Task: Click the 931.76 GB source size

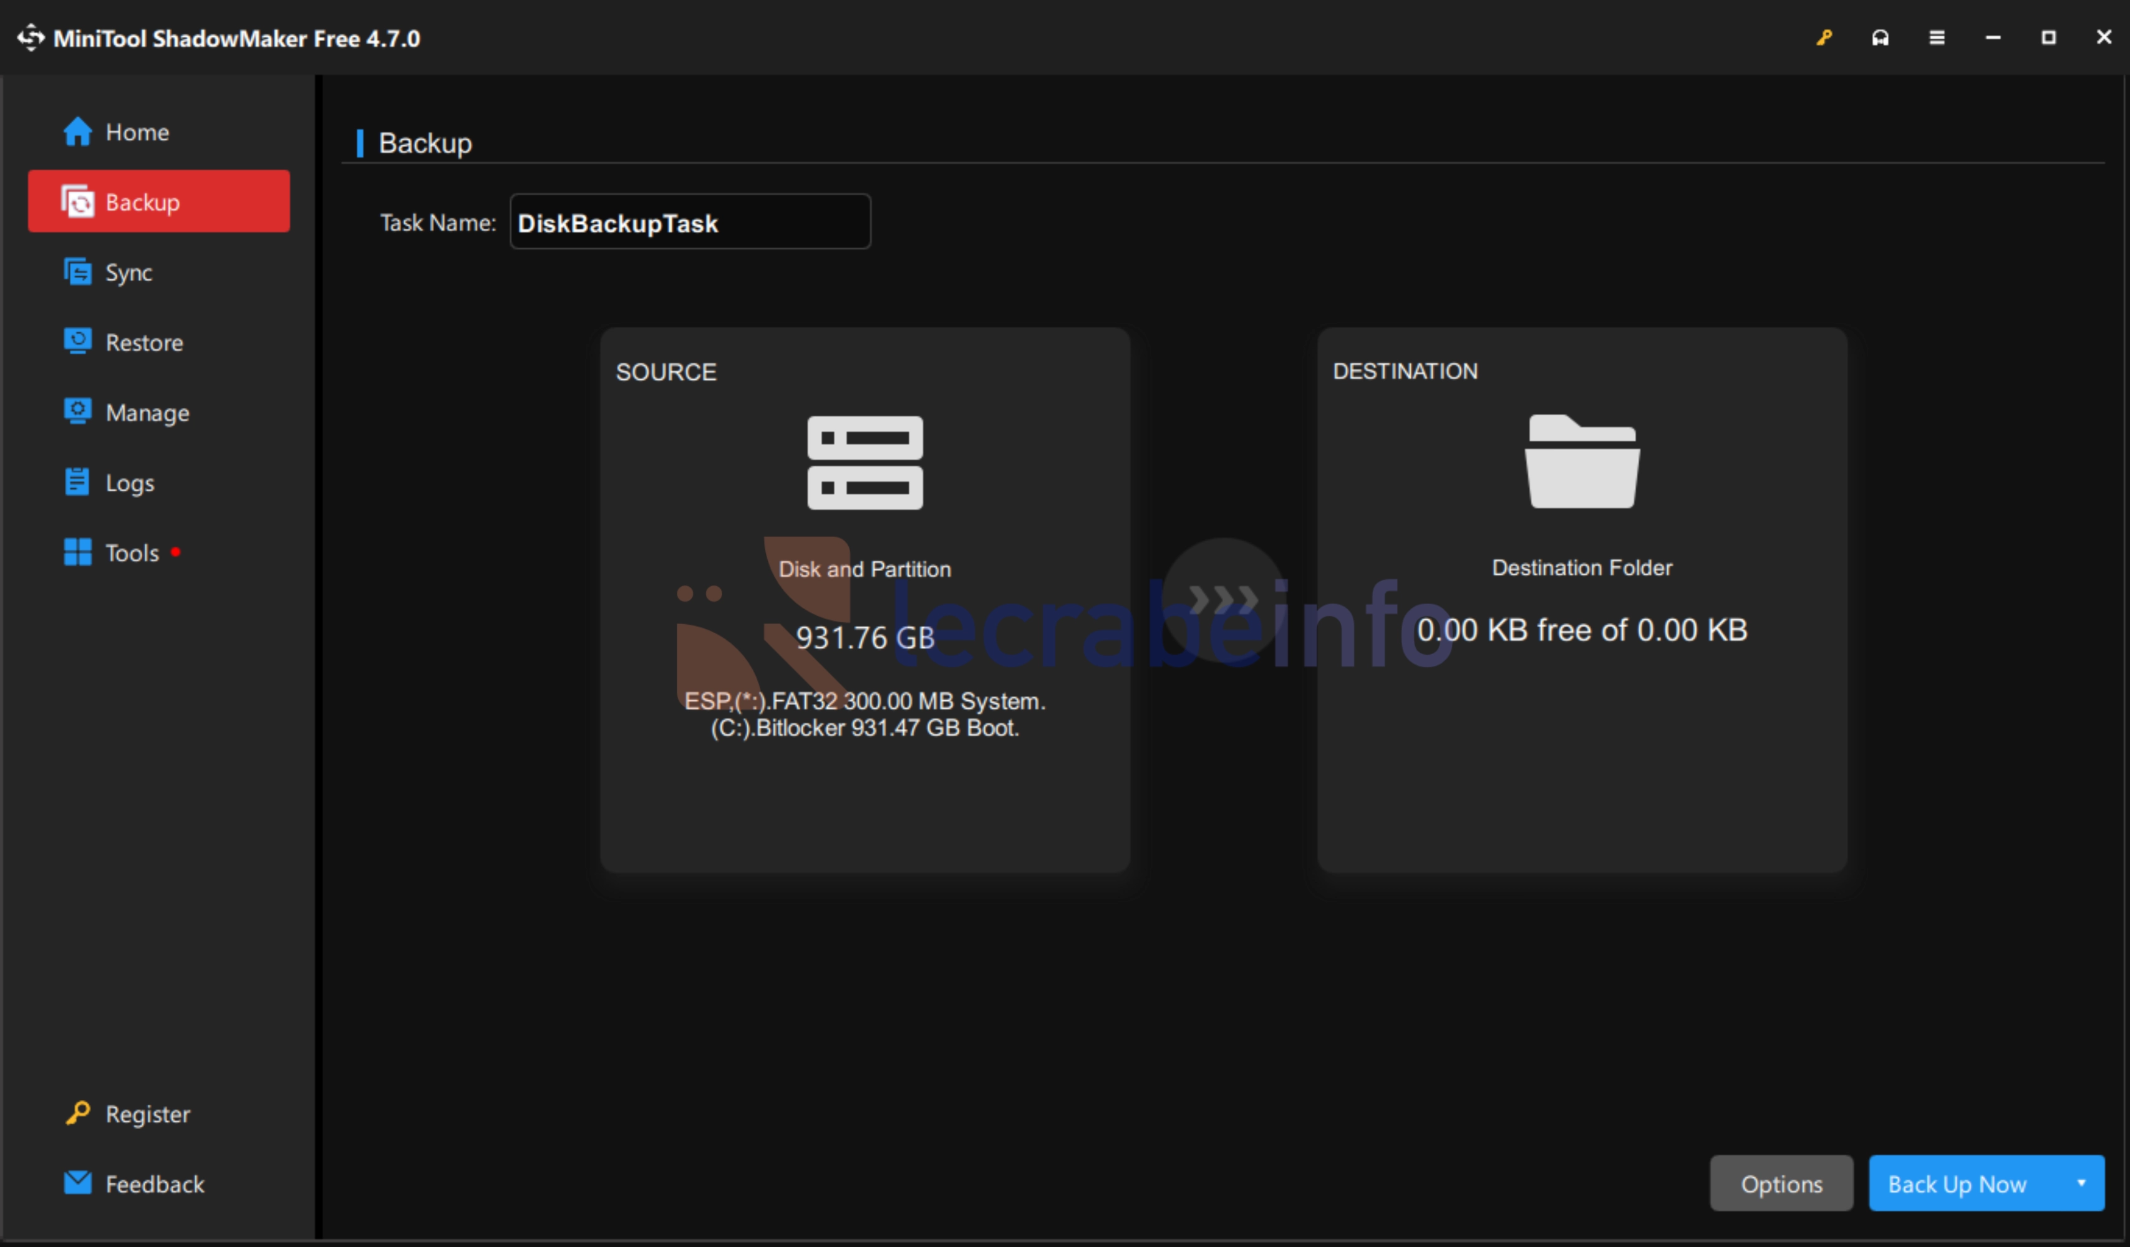Action: (x=864, y=637)
